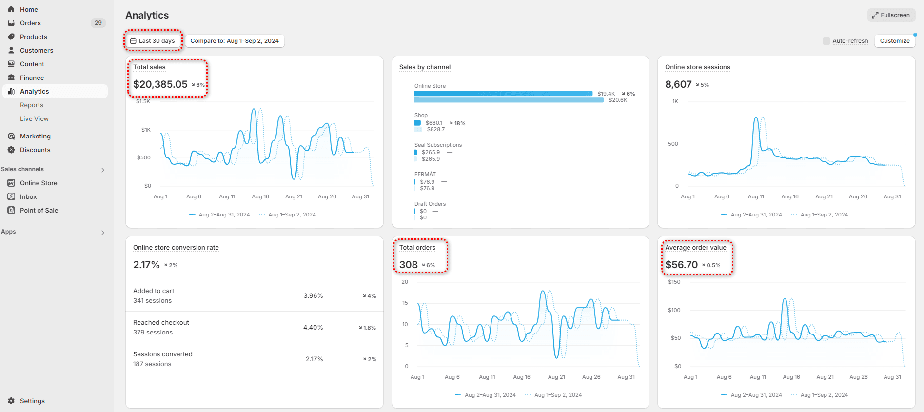
Task: Open the Online store conversion rate title
Action: 176,248
